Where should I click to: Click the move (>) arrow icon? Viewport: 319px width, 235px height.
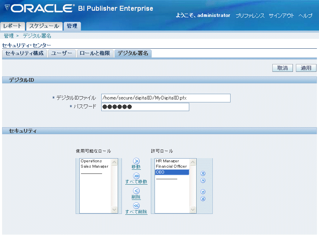tap(136, 161)
